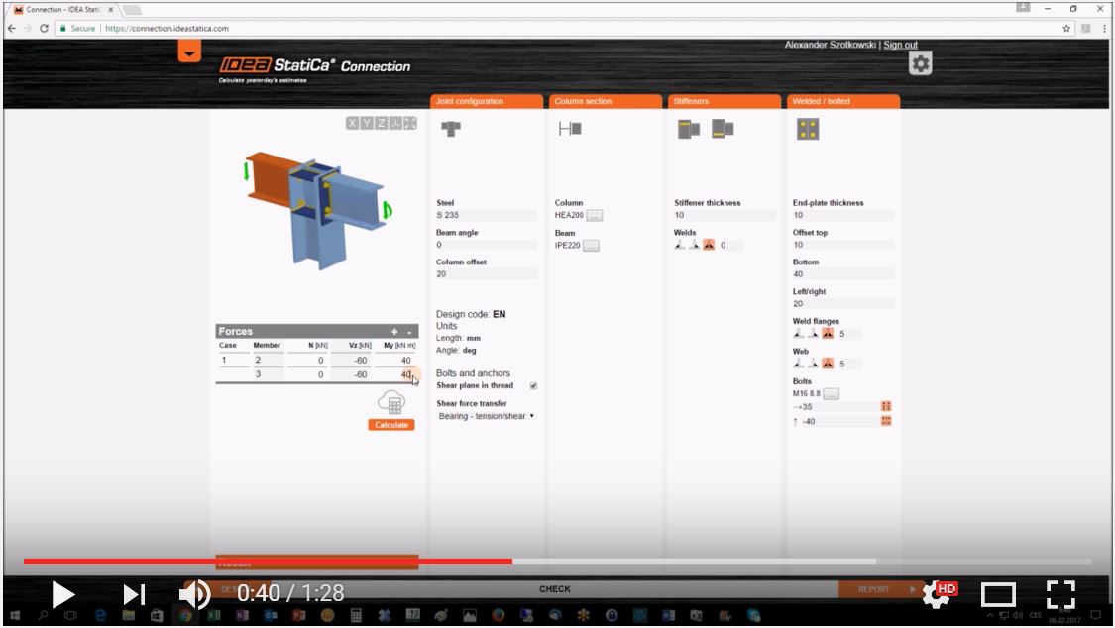This screenshot has height=628, width=1115.
Task: Skip to the next video
Action: coord(134,594)
